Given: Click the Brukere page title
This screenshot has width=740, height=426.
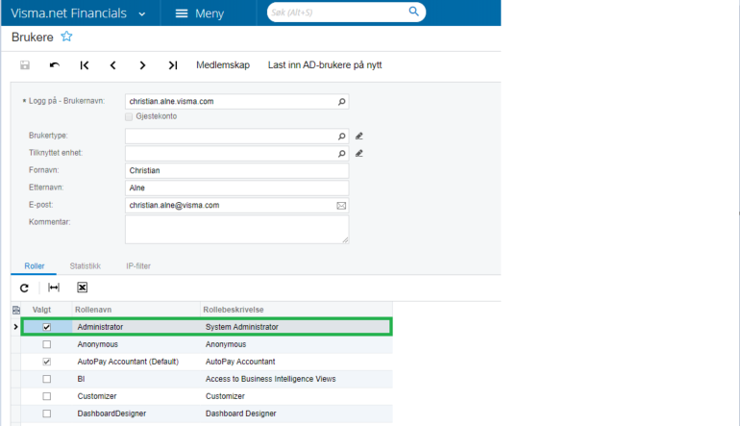Looking at the screenshot, I should [32, 37].
